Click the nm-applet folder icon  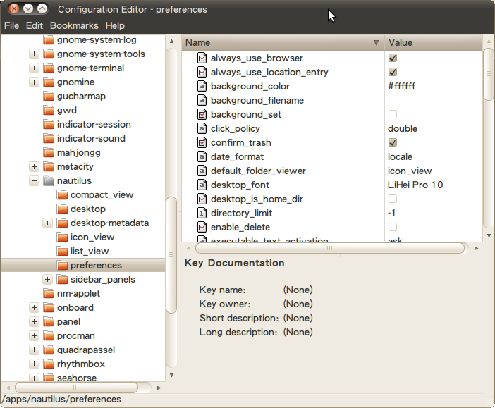point(49,293)
